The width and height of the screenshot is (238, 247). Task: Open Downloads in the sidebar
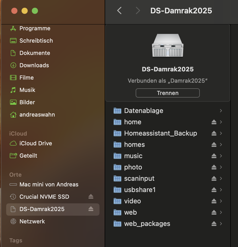coord(53,65)
